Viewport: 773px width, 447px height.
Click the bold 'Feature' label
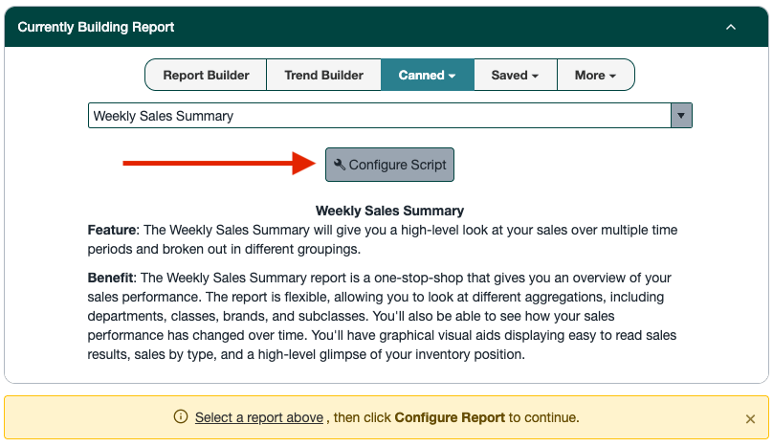112,230
